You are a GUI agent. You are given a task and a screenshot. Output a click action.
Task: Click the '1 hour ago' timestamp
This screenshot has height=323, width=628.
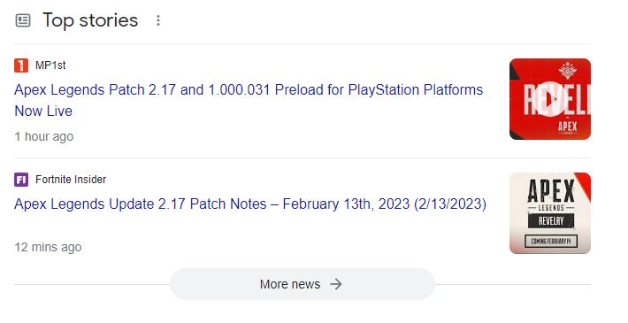pos(44,136)
